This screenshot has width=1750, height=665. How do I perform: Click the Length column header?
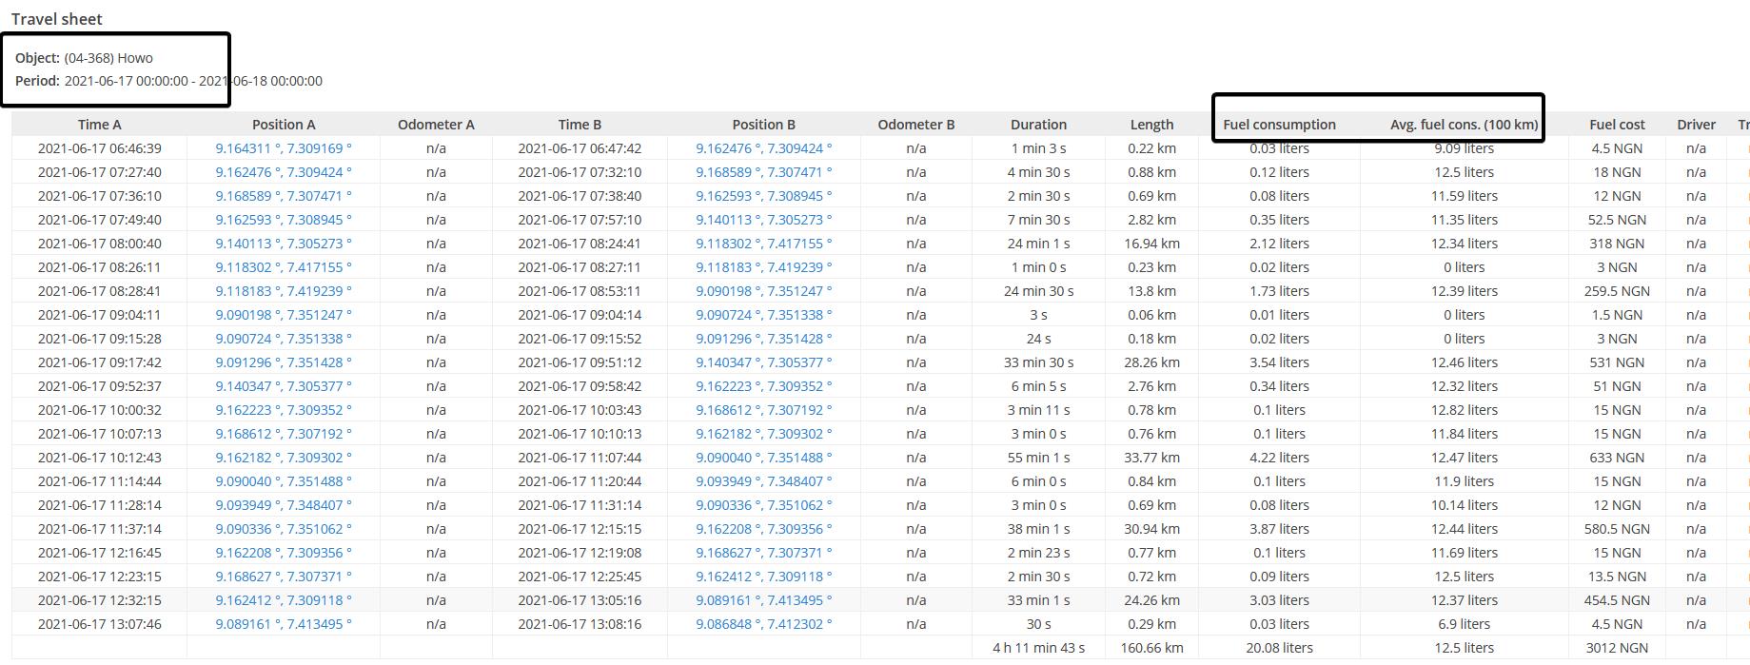tap(1151, 125)
